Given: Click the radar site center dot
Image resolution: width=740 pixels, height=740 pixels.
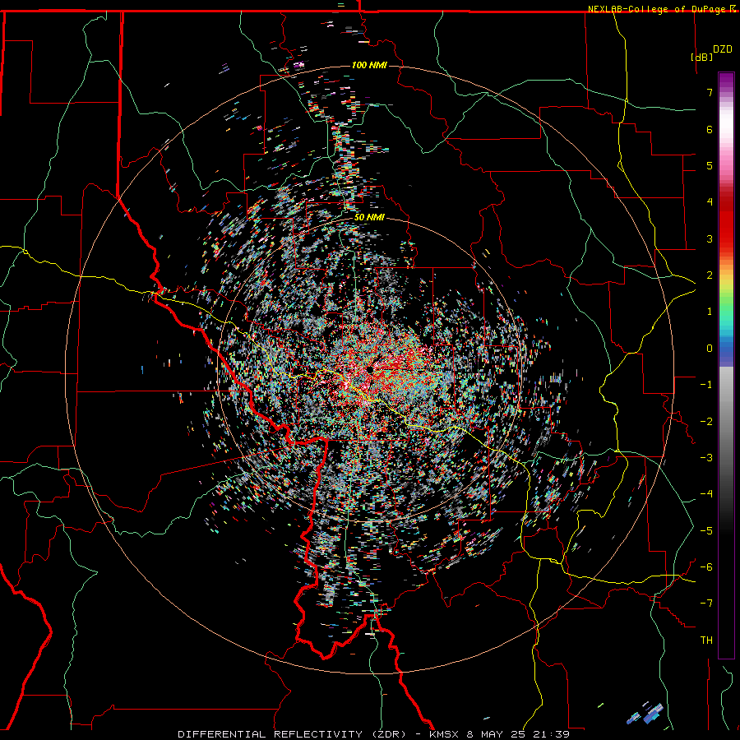Looking at the screenshot, I should pyautogui.click(x=370, y=370).
